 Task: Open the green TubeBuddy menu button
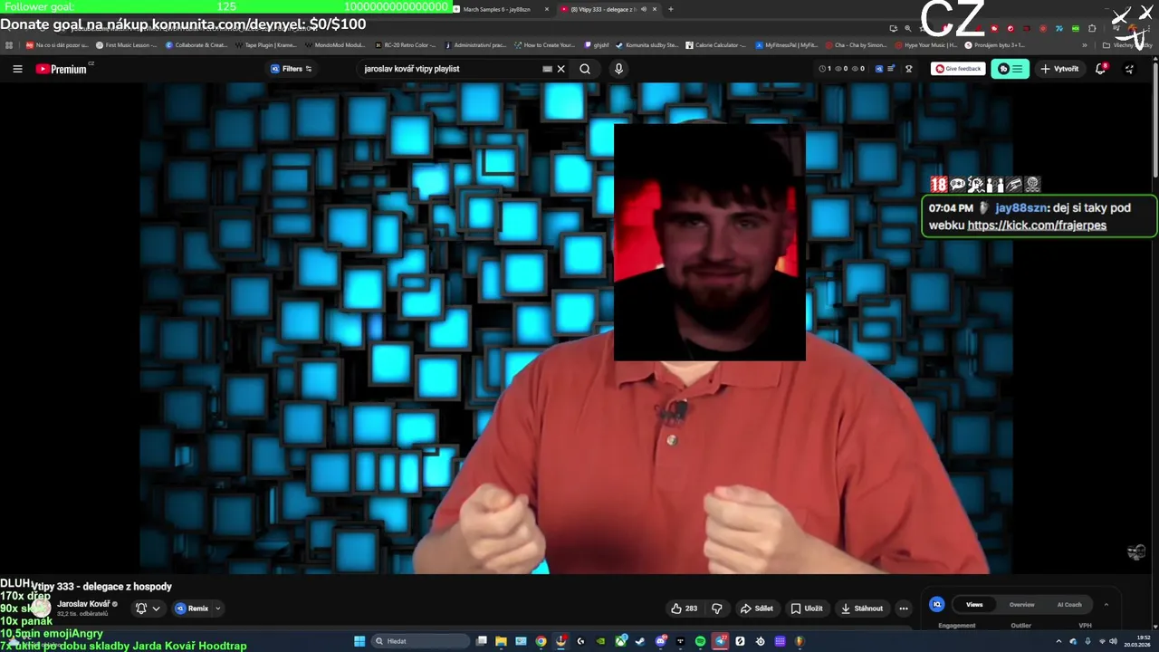pos(1010,69)
